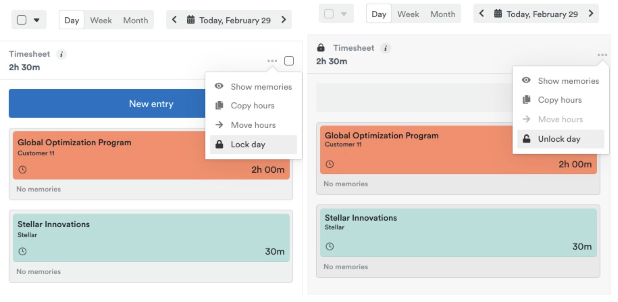The height and width of the screenshot is (302, 618).
Task: Go to previous day in left date navigator
Action: pos(174,19)
